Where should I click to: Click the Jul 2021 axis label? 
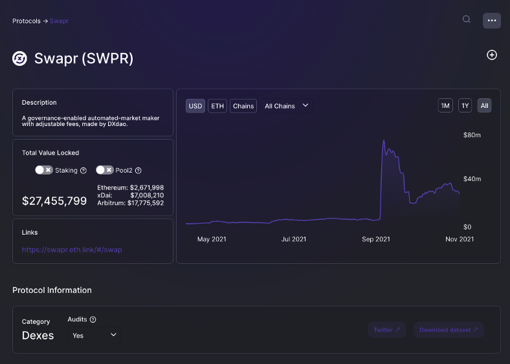click(x=294, y=239)
